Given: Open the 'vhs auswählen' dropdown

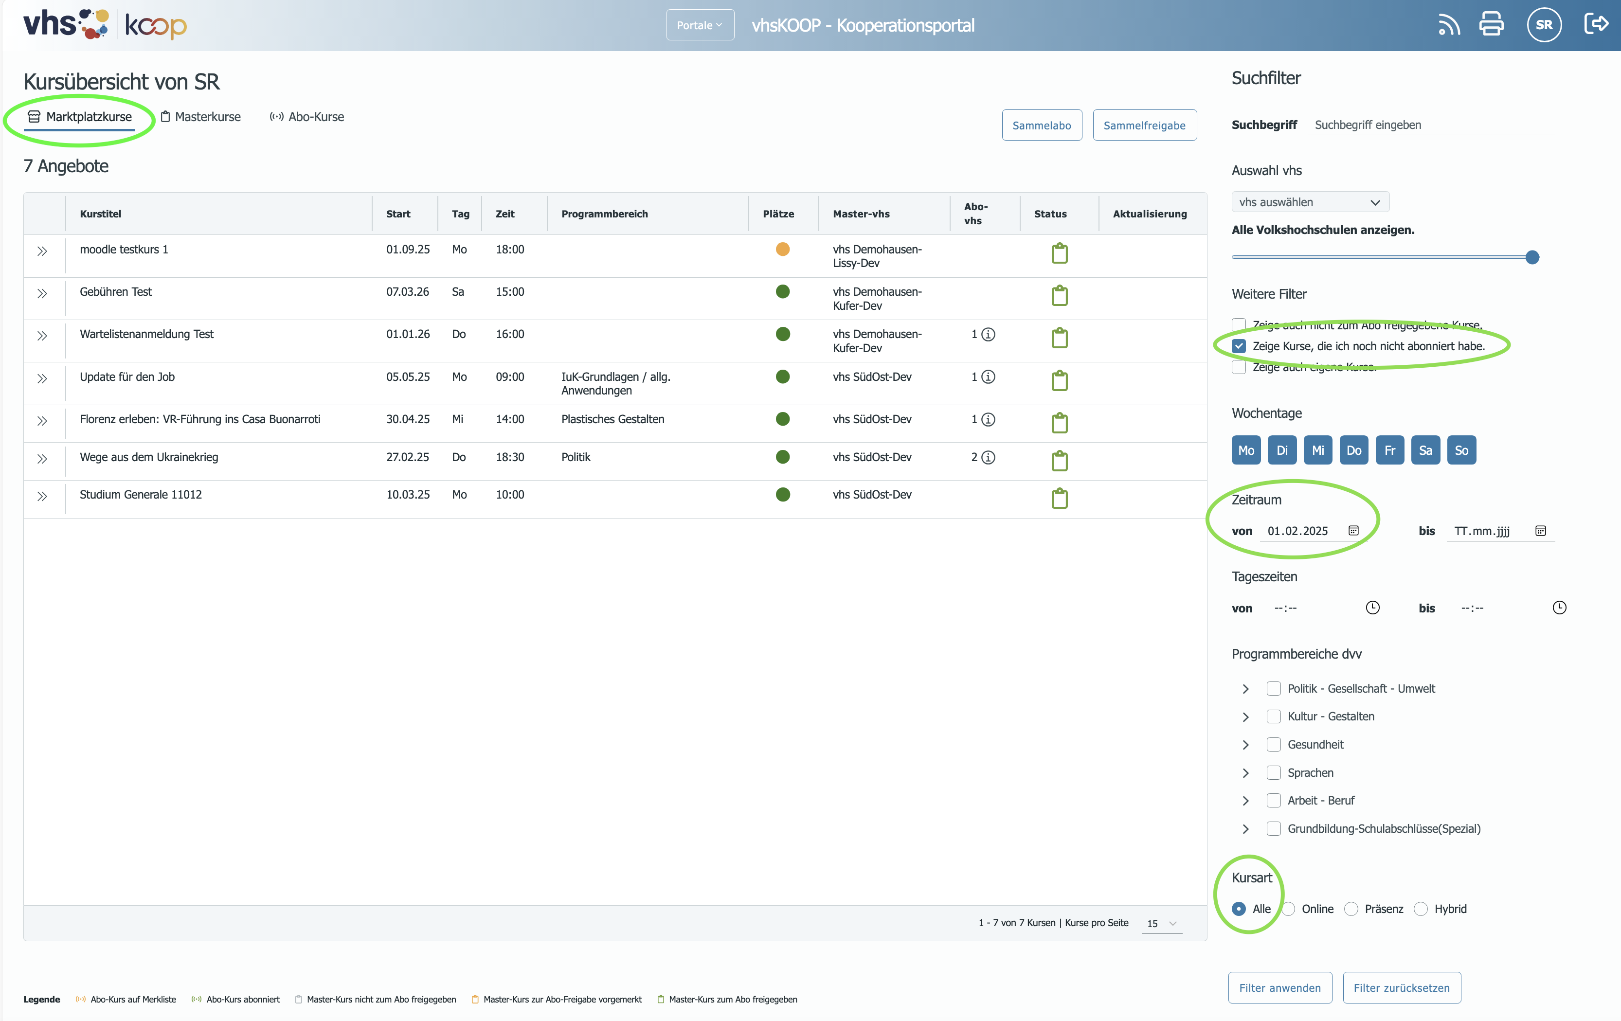Looking at the screenshot, I should [1309, 202].
